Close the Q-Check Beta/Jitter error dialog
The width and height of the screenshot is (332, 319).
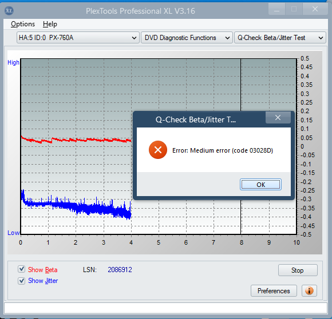click(x=278, y=118)
